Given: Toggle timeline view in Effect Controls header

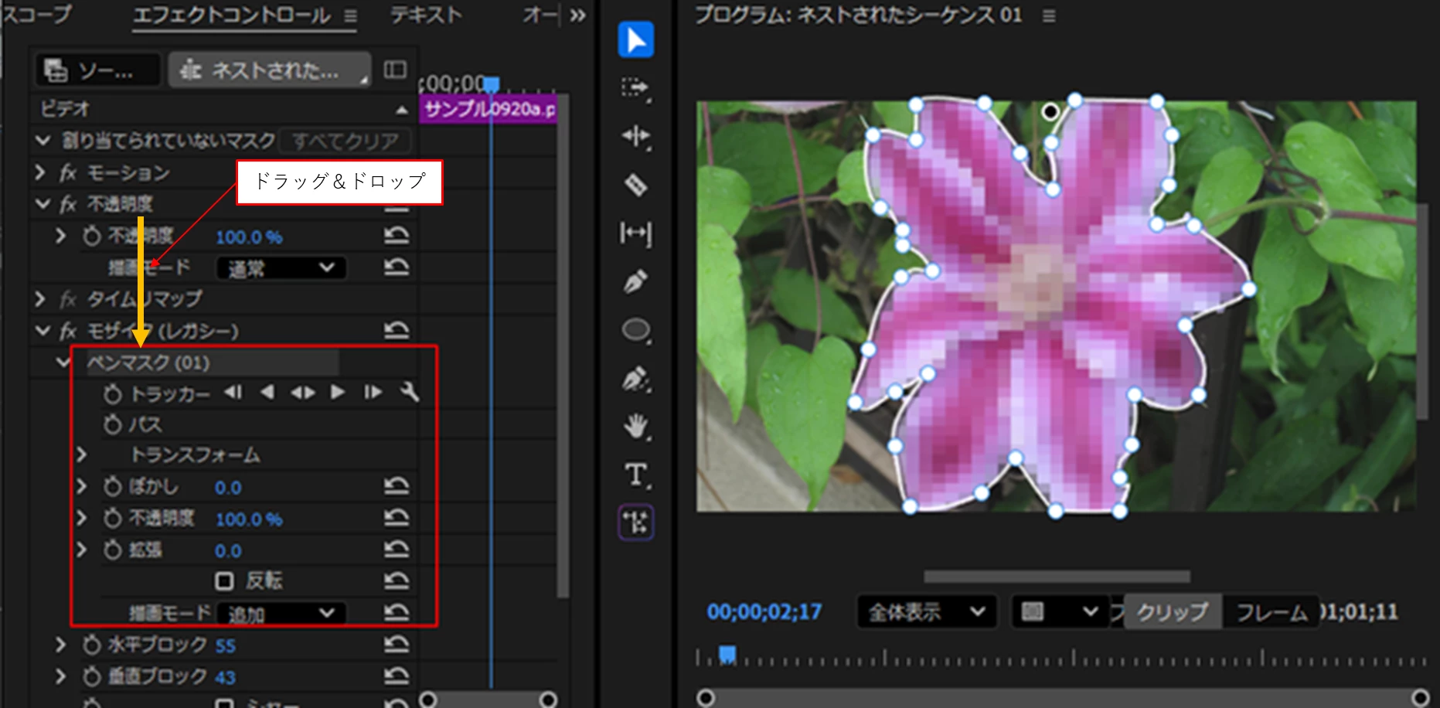Looking at the screenshot, I should (x=395, y=70).
